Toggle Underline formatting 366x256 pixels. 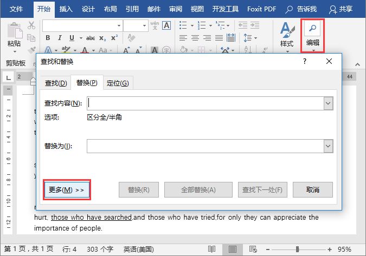coord(71,38)
